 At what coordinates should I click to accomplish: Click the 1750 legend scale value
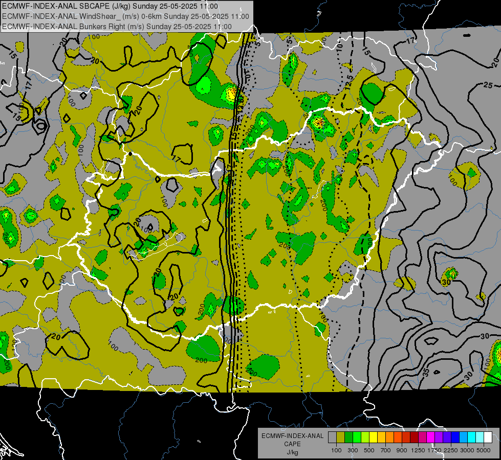tap(434, 450)
